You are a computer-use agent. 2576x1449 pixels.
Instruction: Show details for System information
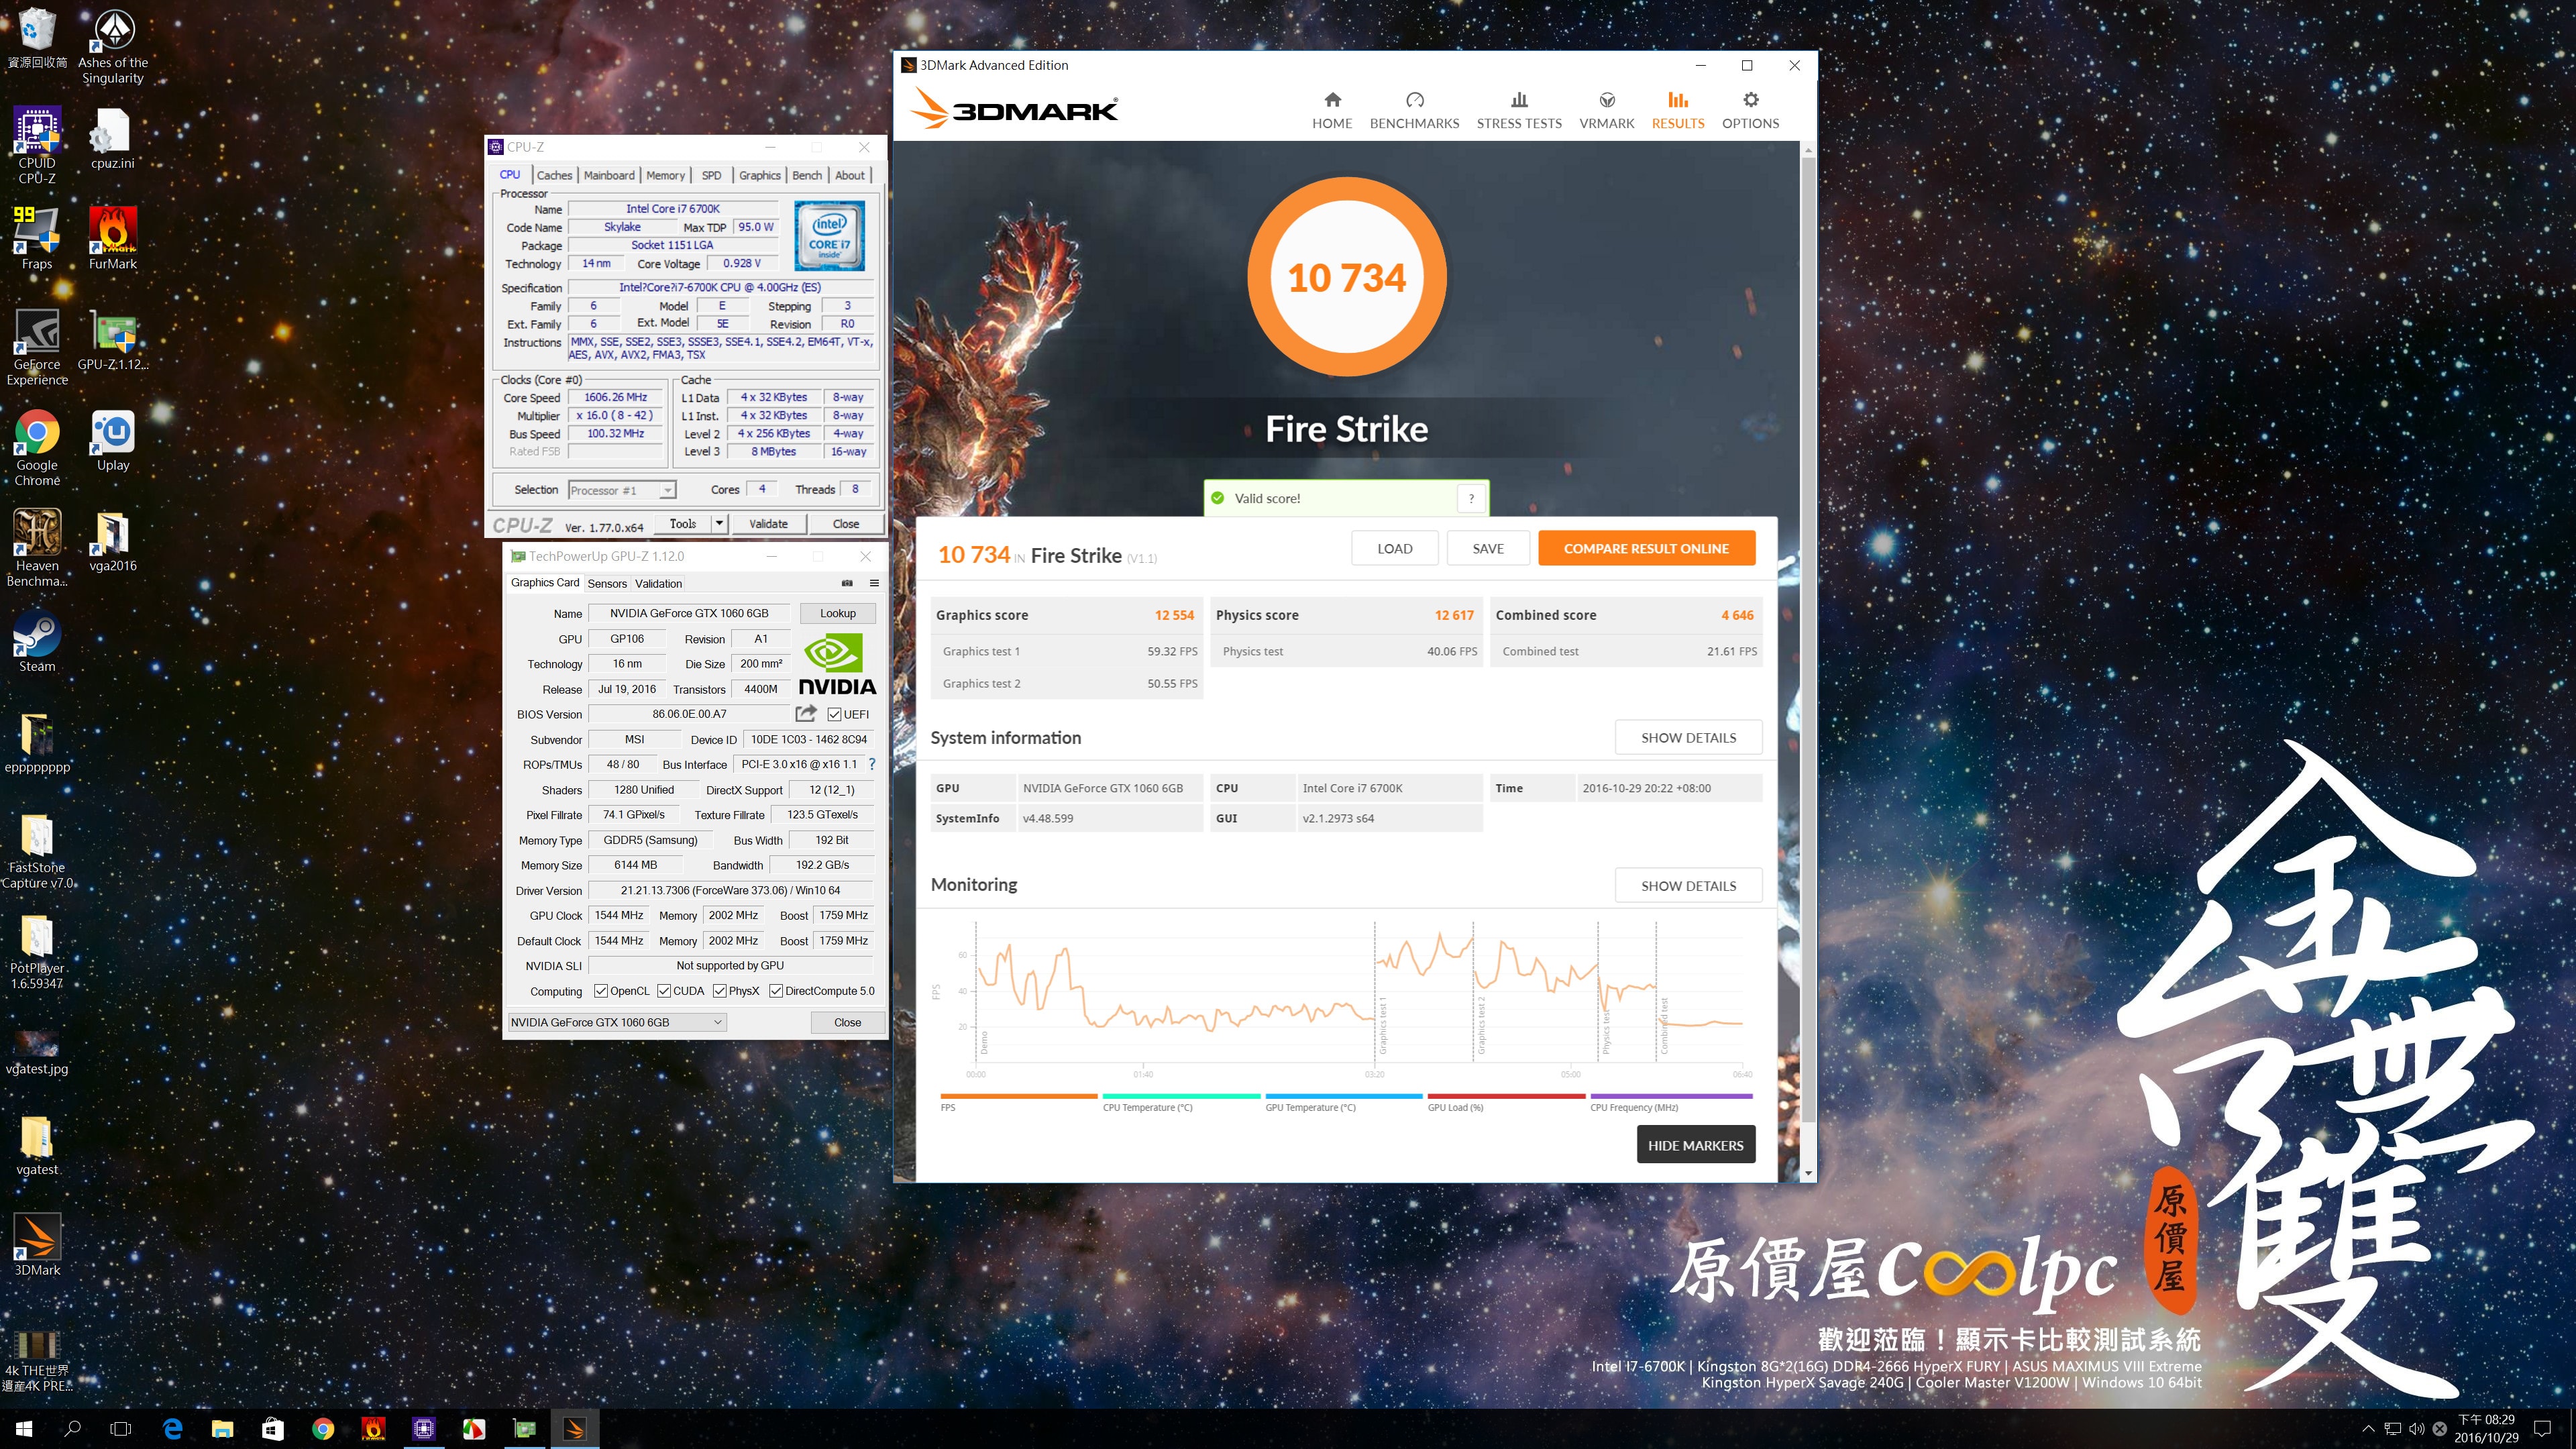1688,737
